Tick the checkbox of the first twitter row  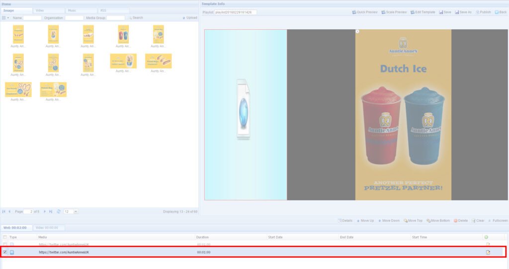click(x=5, y=245)
